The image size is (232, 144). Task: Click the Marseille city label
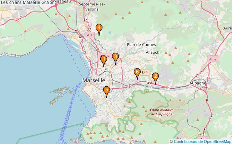(x=94, y=80)
